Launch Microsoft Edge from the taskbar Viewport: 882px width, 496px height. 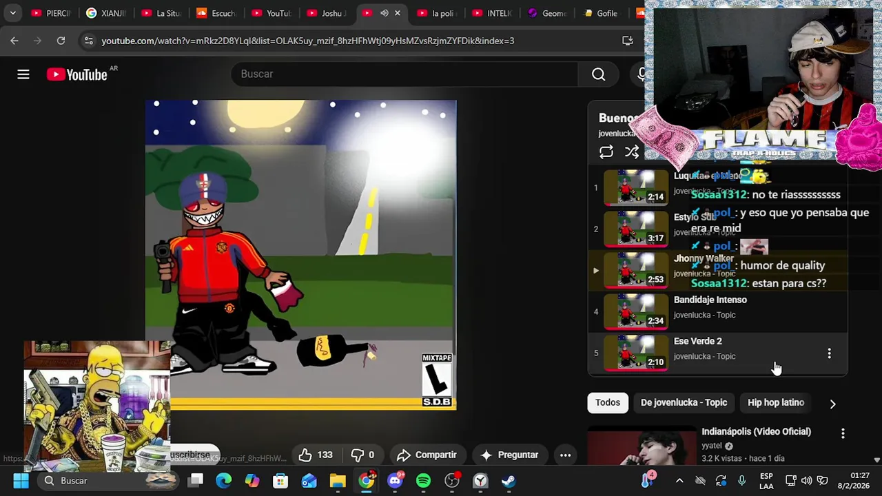[224, 481]
